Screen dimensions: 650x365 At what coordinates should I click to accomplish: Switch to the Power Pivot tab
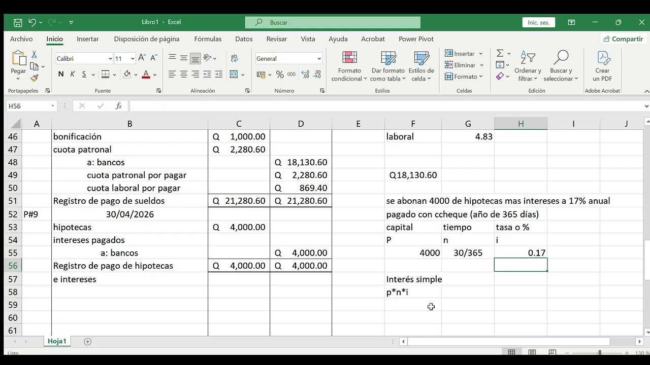pos(416,39)
